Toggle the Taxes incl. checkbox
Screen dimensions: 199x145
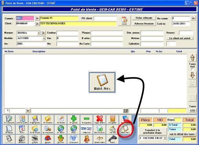192,69
